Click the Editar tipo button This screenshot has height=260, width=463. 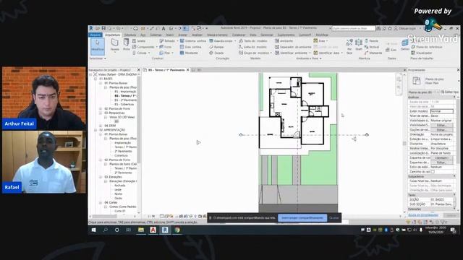pos(450,92)
